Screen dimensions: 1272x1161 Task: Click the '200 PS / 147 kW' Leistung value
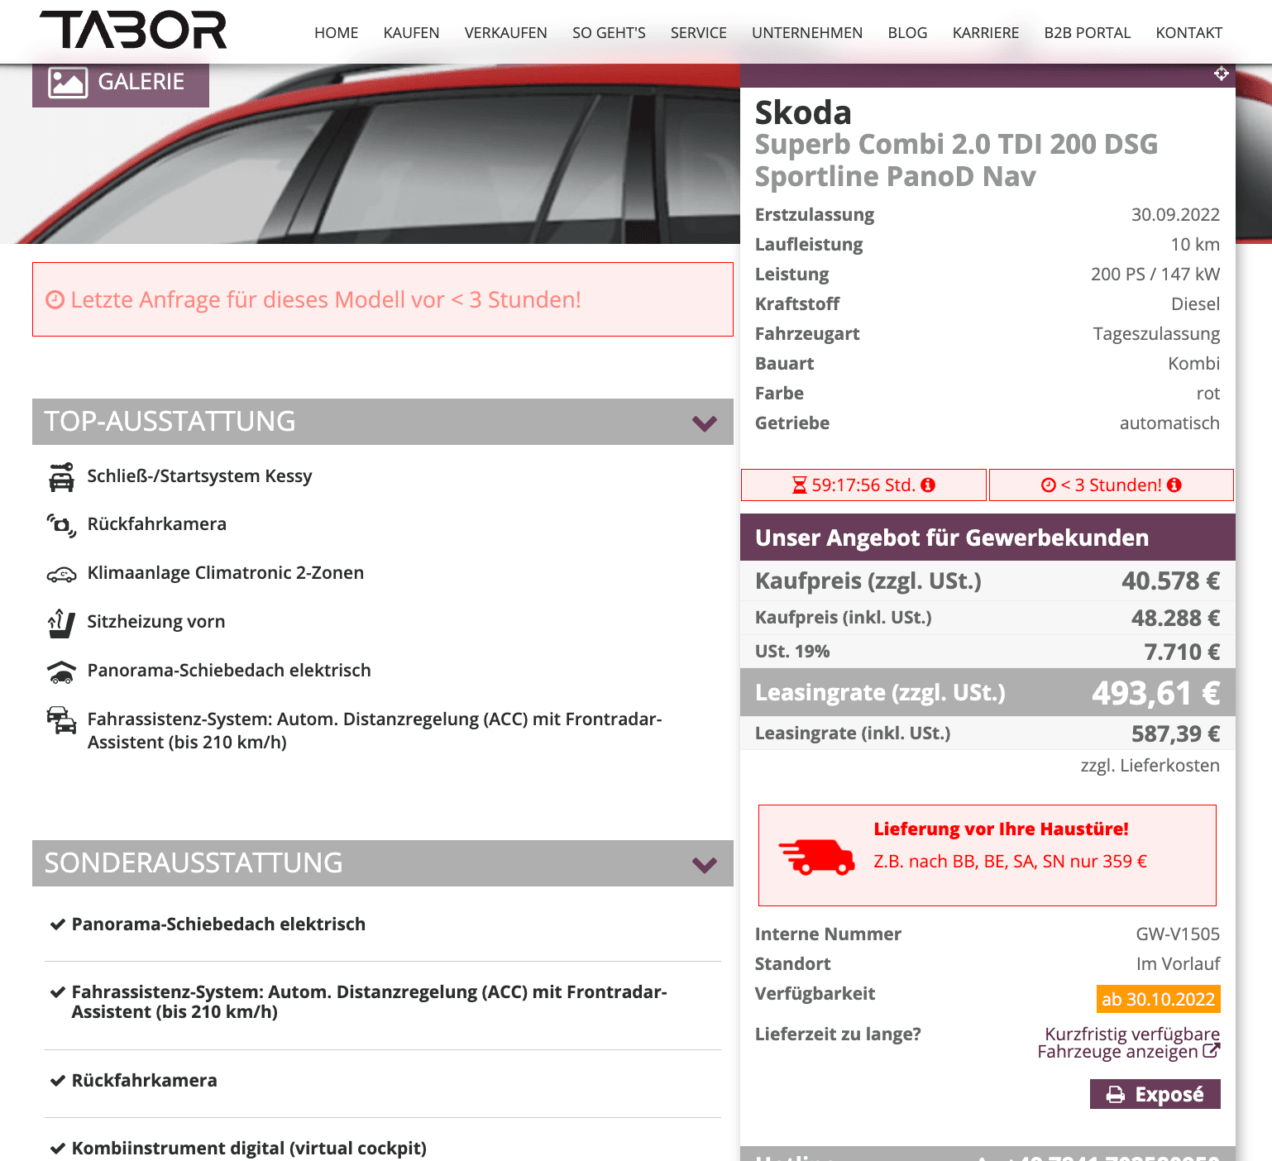click(x=1155, y=275)
